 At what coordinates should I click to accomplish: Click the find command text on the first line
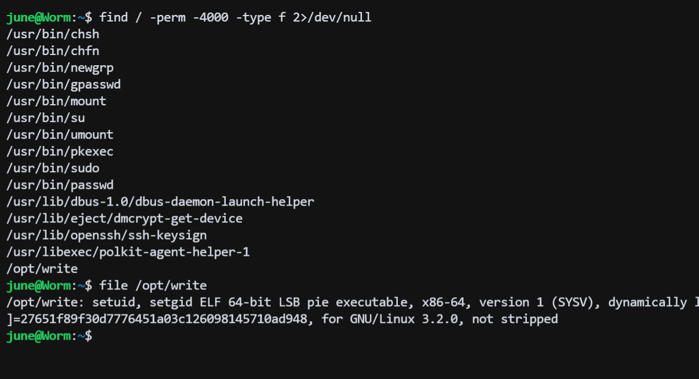pos(235,17)
